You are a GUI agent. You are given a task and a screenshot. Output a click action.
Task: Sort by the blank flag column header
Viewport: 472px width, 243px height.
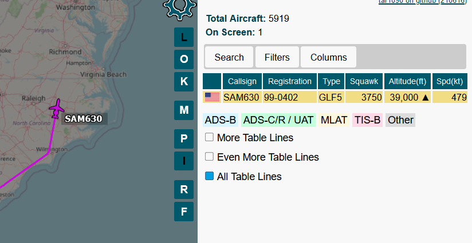[x=212, y=81]
